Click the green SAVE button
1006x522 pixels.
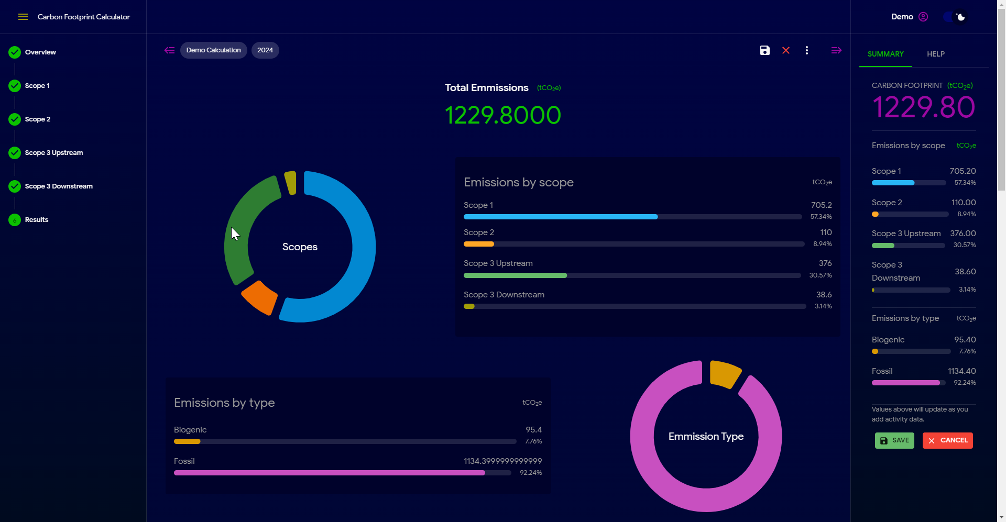(894, 440)
